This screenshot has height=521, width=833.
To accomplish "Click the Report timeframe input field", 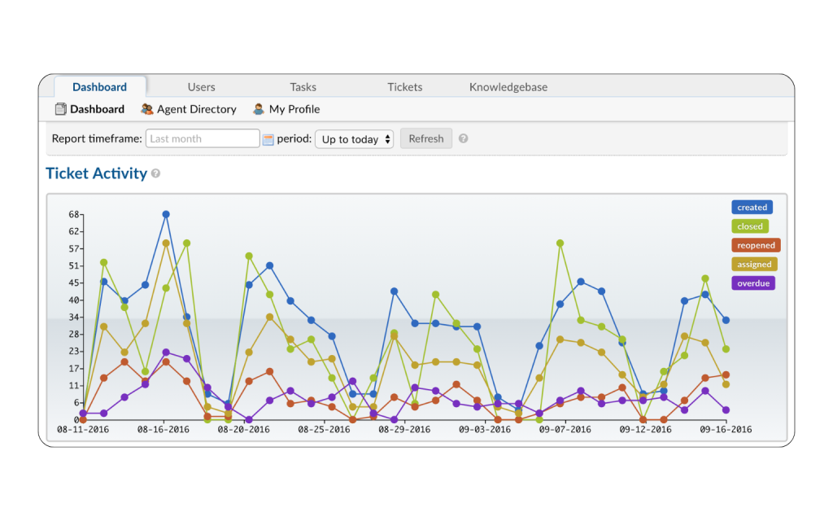I will (x=203, y=138).
